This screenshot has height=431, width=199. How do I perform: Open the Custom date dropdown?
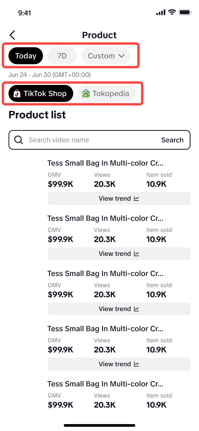coord(101,56)
